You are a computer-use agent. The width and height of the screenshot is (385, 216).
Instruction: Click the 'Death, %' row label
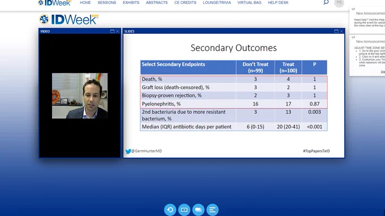pyautogui.click(x=152, y=79)
